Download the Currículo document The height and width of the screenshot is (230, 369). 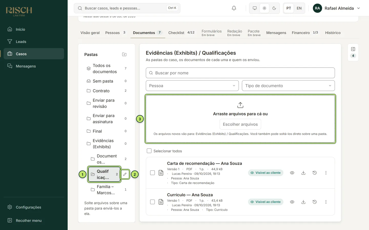303,202
